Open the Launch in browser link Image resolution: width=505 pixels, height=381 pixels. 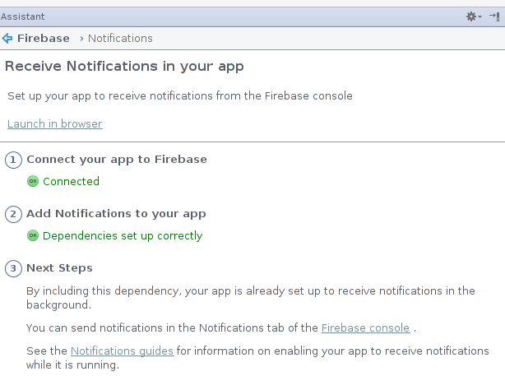pos(55,123)
